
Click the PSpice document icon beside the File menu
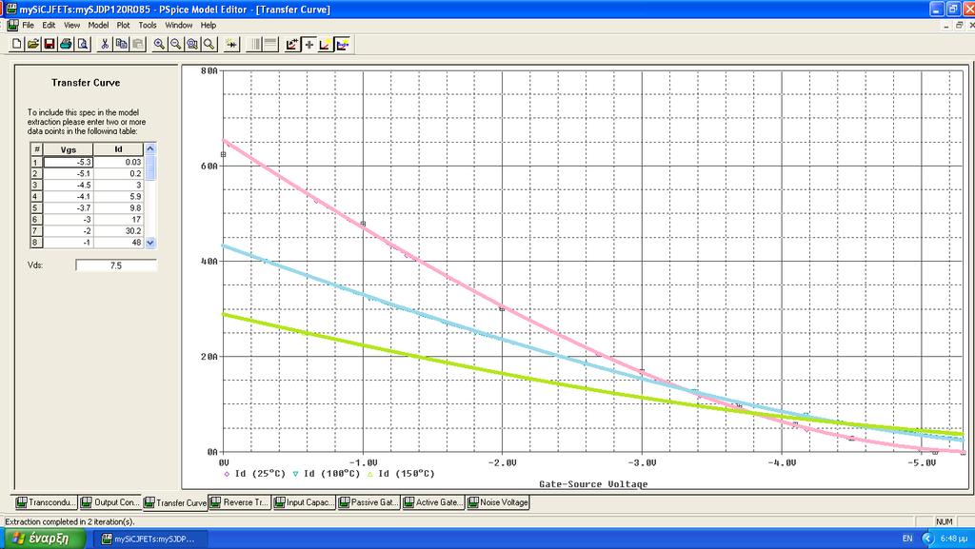click(12, 25)
